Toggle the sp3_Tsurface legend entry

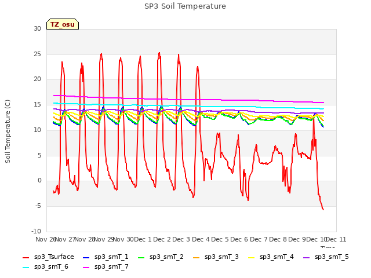(x=48, y=257)
